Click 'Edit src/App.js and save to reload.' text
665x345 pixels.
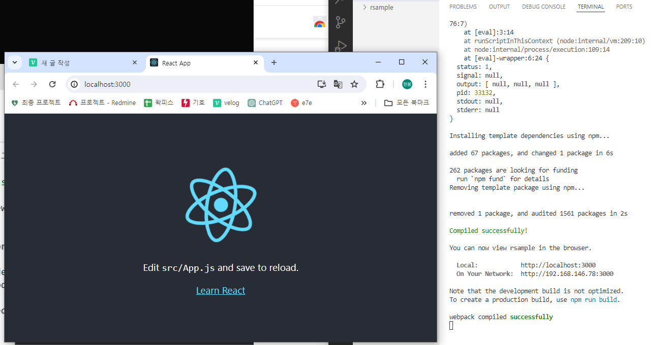pos(221,267)
